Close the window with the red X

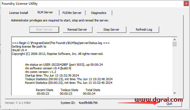click(186, 4)
